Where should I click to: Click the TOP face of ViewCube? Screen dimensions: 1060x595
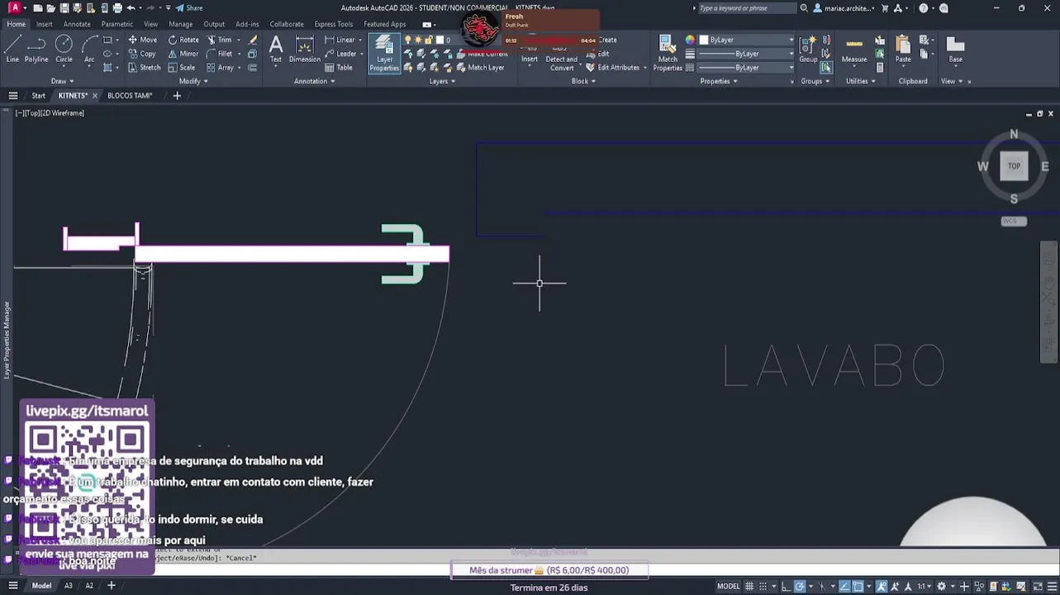1014,166
